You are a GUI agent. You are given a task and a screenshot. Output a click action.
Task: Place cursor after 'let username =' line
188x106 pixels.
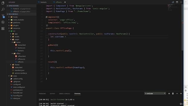pos(66,37)
